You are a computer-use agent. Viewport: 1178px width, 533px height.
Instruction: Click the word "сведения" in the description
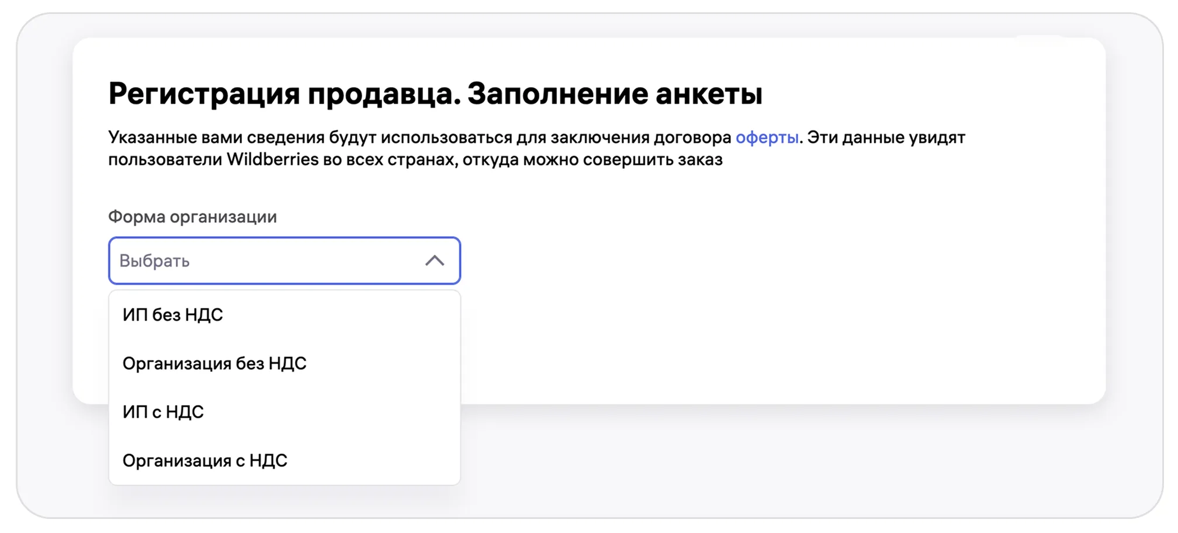coord(286,137)
